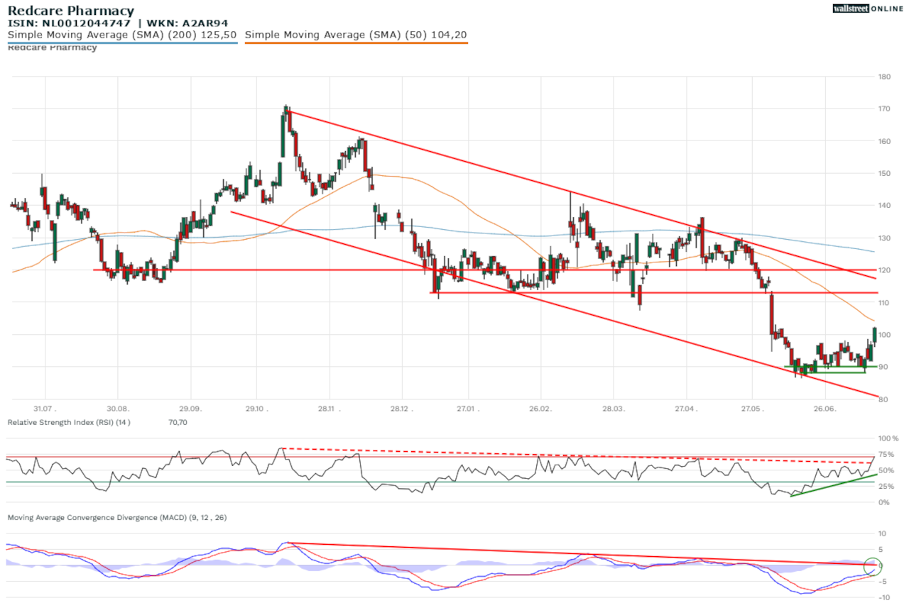The width and height of the screenshot is (909, 603).
Task: Click the MACD -10 axis label
Action: coord(883,597)
